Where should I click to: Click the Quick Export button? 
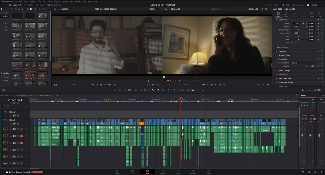coord(272,5)
